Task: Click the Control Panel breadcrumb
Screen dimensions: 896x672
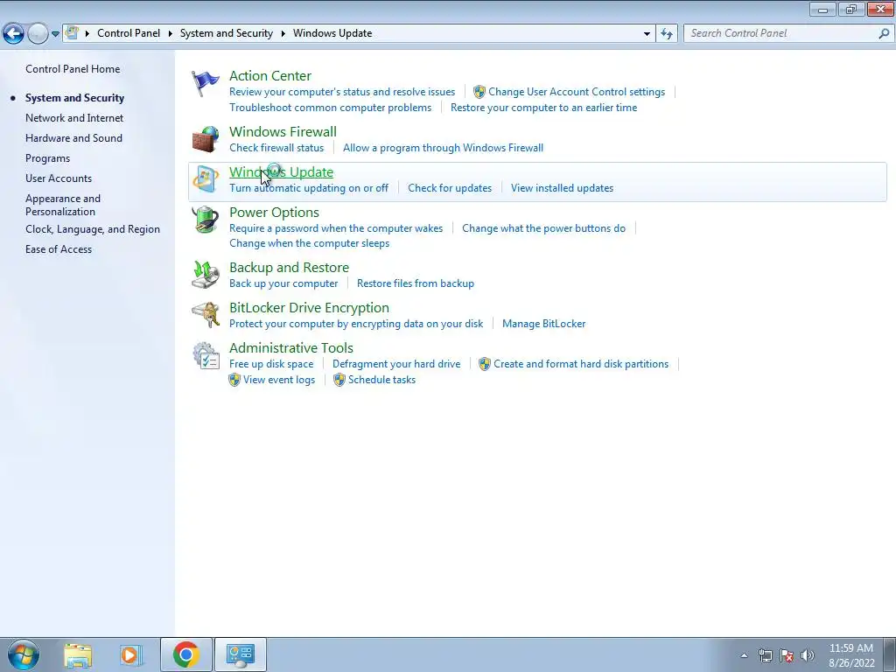Action: pos(129,33)
